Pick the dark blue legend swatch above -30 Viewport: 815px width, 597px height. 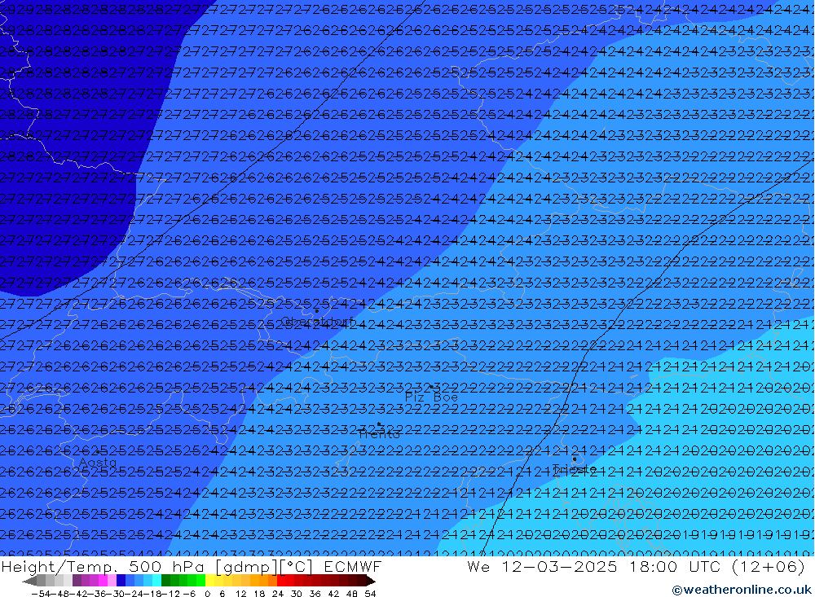[x=121, y=581]
